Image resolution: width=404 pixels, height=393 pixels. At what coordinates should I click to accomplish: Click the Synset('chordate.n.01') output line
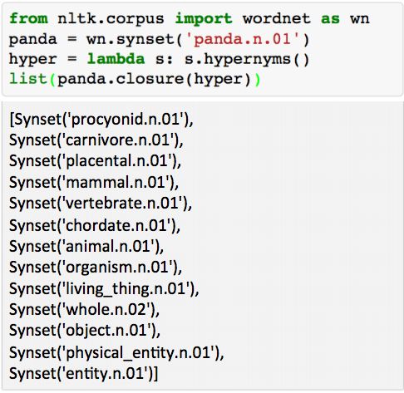click(x=95, y=225)
